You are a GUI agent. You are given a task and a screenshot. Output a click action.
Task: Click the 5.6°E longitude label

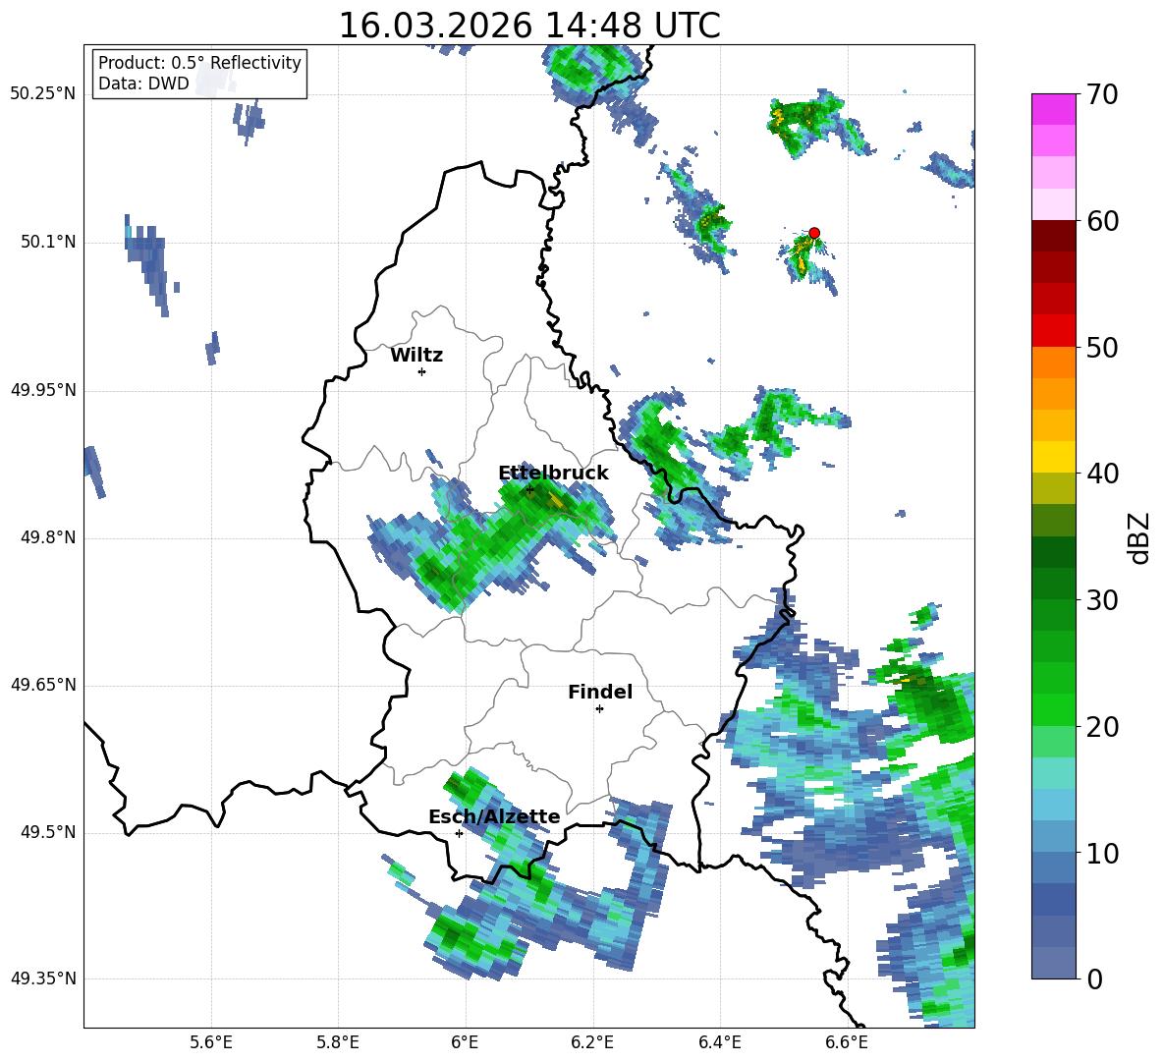pos(211,1042)
